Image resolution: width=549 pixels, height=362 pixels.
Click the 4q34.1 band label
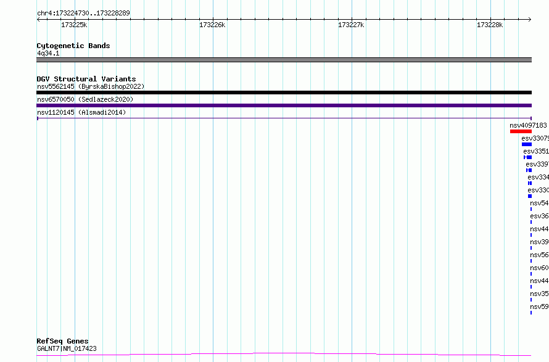[x=48, y=53]
